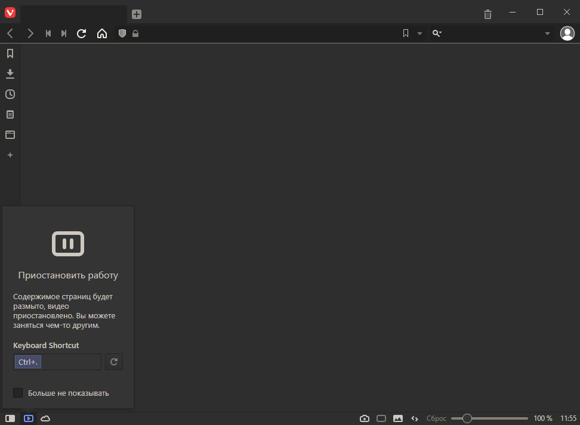Toggle images display icon
The width and height of the screenshot is (580, 425).
click(397, 418)
